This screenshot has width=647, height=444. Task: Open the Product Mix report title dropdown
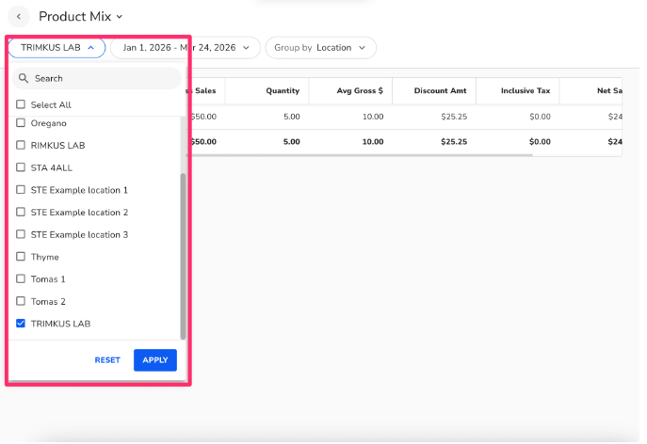[81, 17]
